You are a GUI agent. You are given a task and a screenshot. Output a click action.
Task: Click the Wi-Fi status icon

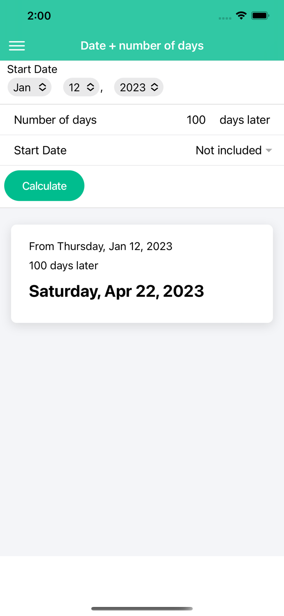tap(241, 16)
